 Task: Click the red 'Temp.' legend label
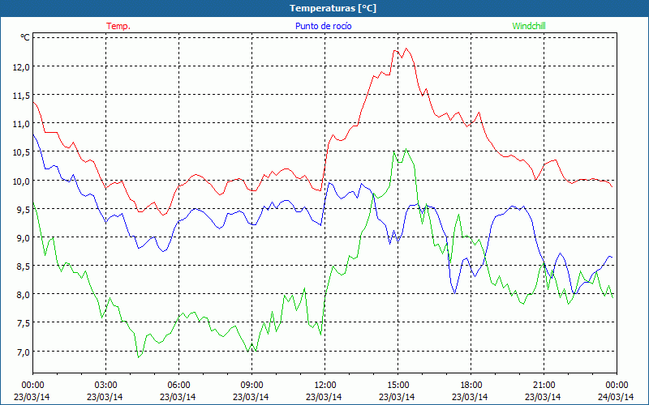tap(118, 26)
